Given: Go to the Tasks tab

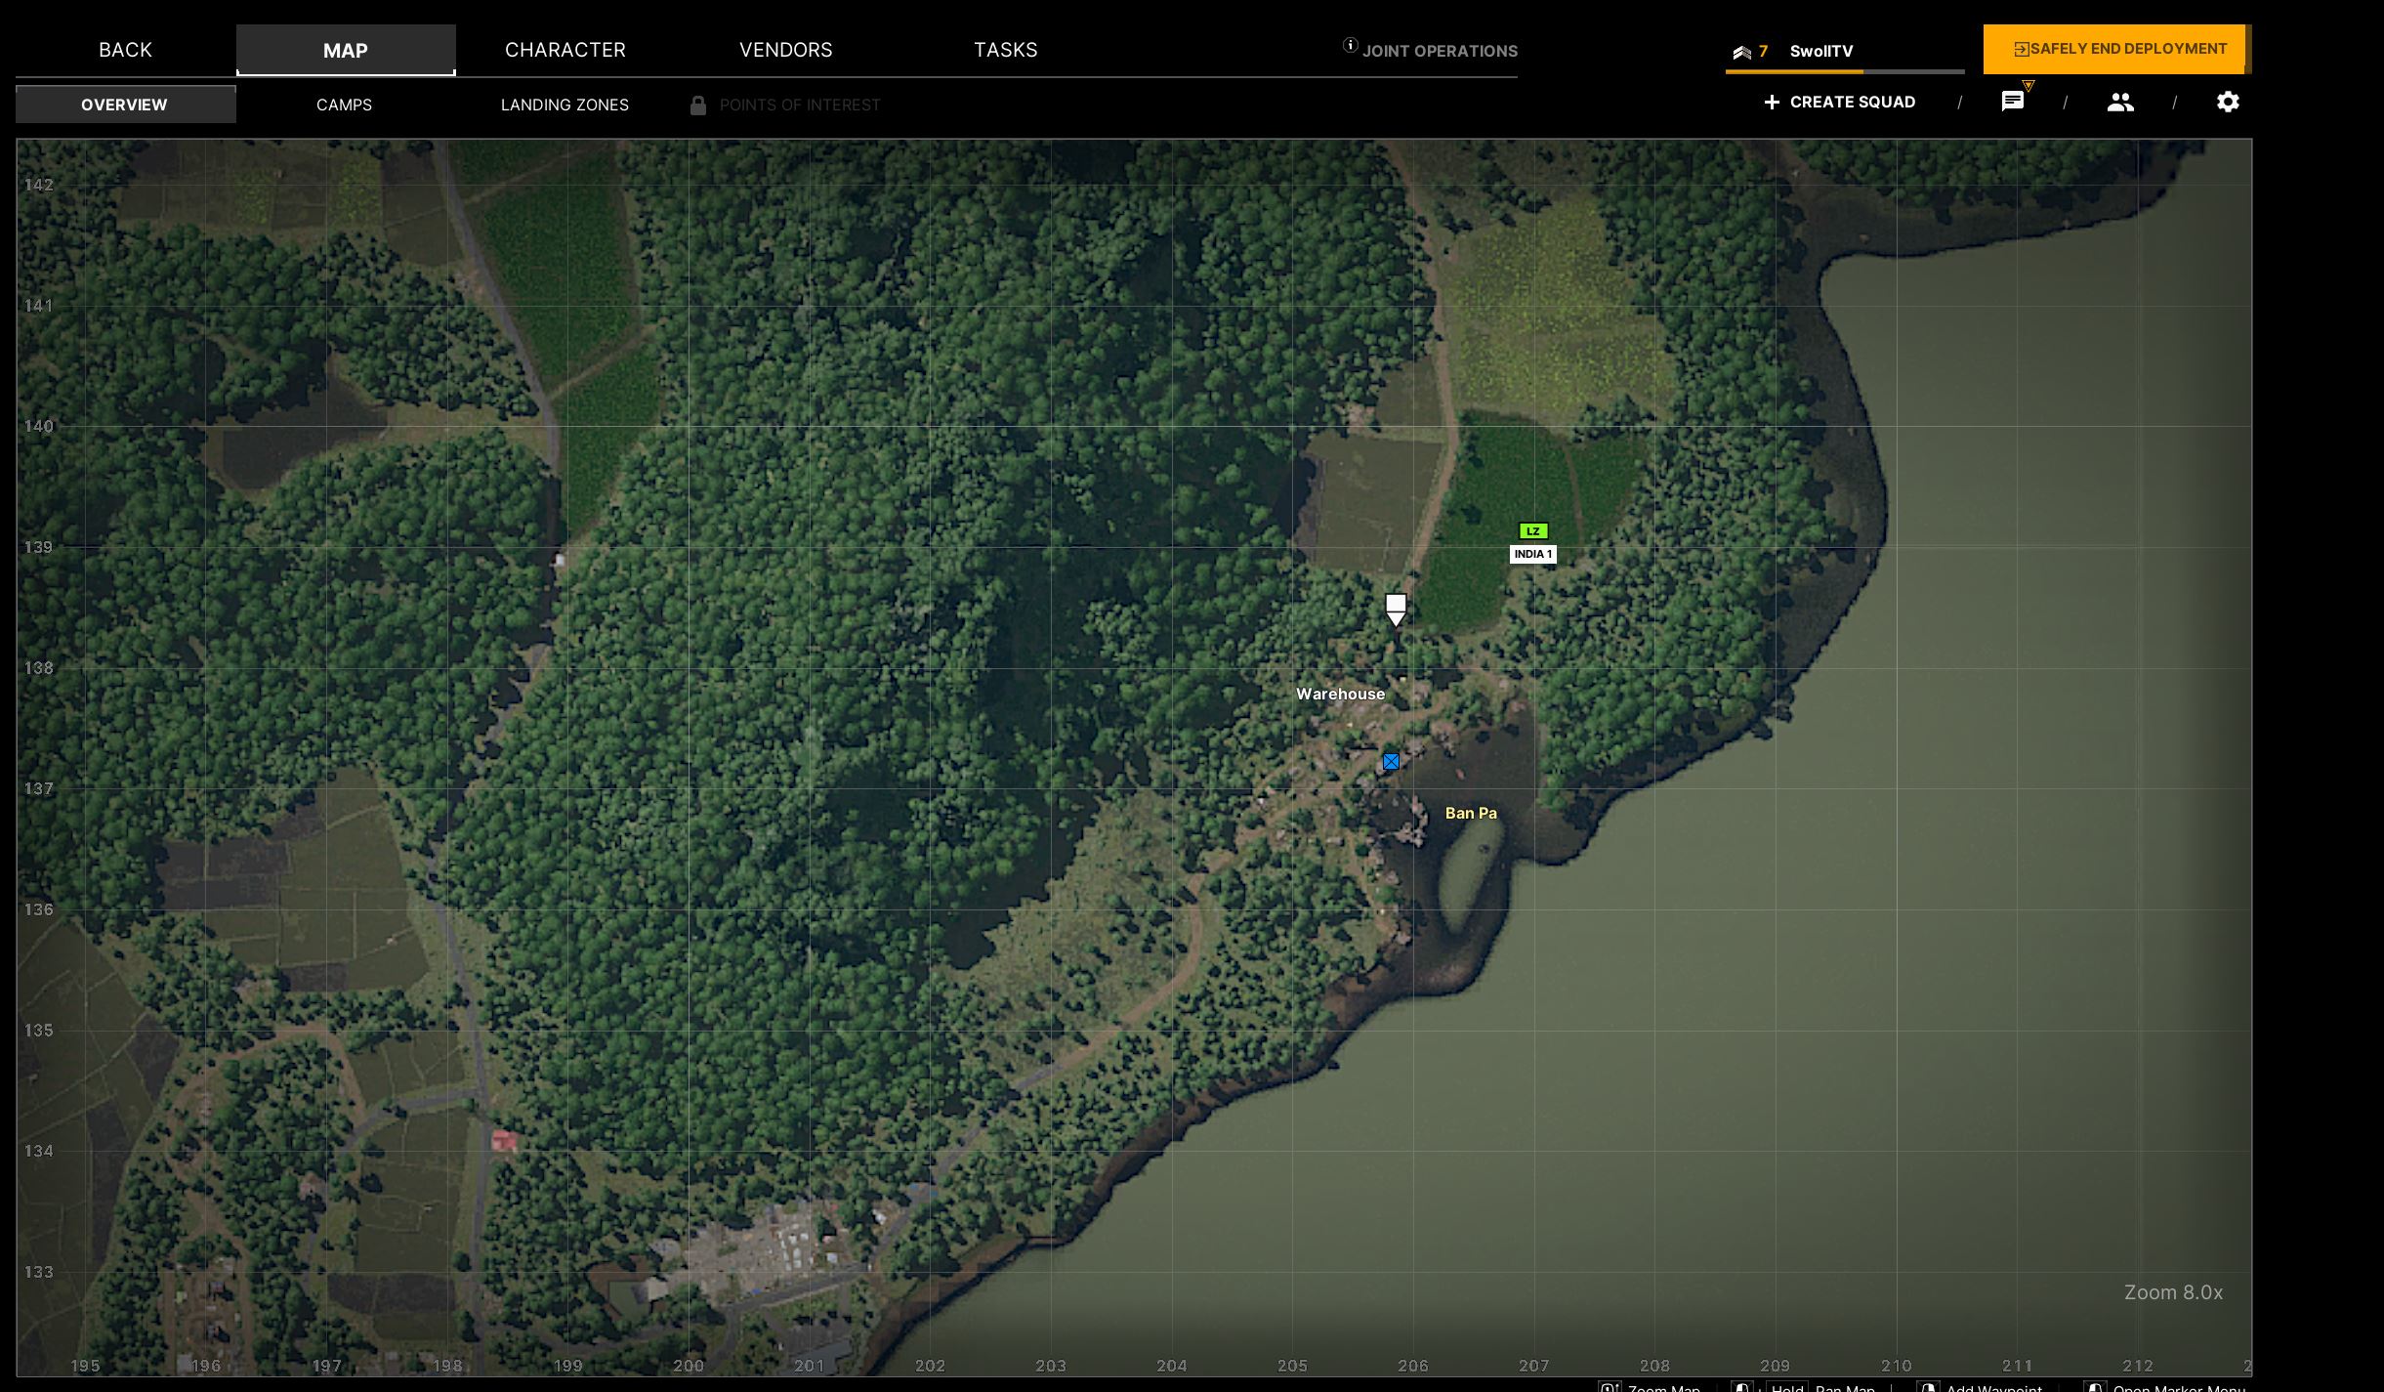Looking at the screenshot, I should click(1005, 50).
